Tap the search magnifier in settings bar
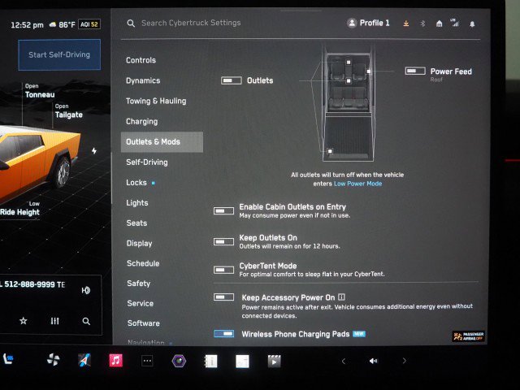 point(131,24)
